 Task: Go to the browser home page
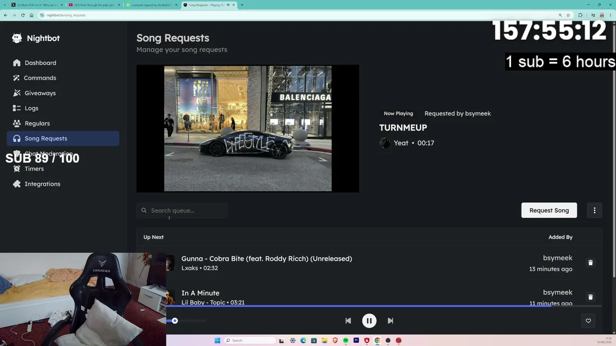(x=31, y=15)
